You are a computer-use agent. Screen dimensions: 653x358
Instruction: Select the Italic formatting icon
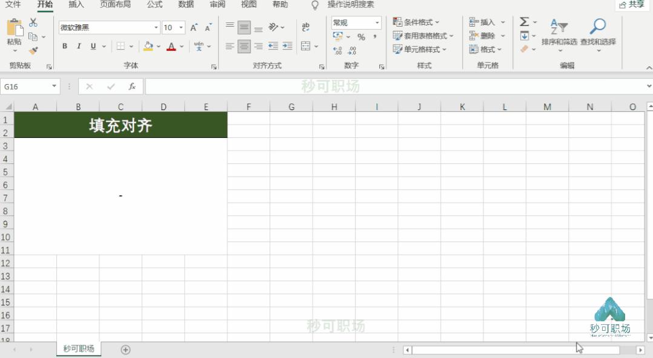pos(78,46)
